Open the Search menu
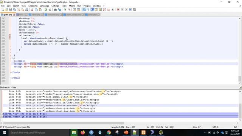 pyautogui.click(x=16, y=6)
